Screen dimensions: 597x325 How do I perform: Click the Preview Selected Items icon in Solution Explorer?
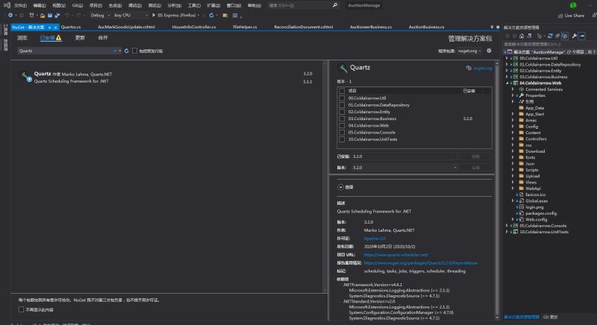click(x=582, y=36)
